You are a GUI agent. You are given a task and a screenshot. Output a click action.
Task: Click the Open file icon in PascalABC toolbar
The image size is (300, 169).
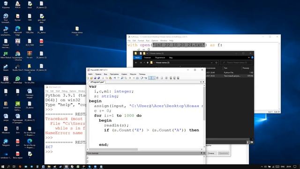(x=91, y=78)
